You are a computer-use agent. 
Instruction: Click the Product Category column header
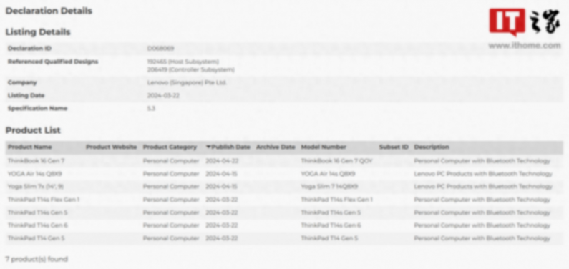(170, 147)
